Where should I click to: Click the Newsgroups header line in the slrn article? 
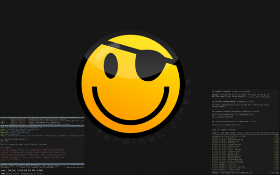point(14,133)
